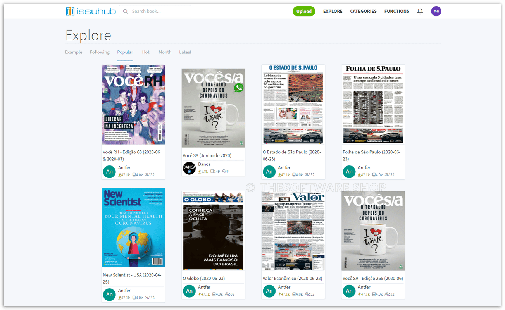505x310 pixels.
Task: Click the green Upload button
Action: pos(304,11)
